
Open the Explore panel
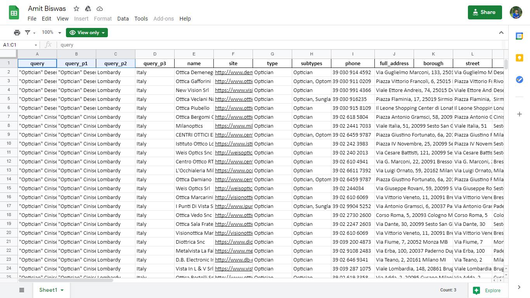pos(488,290)
